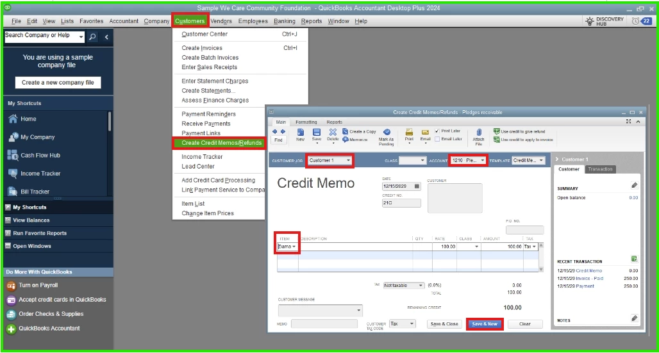Open Income Tracker sidebar shortcut

click(x=34, y=173)
